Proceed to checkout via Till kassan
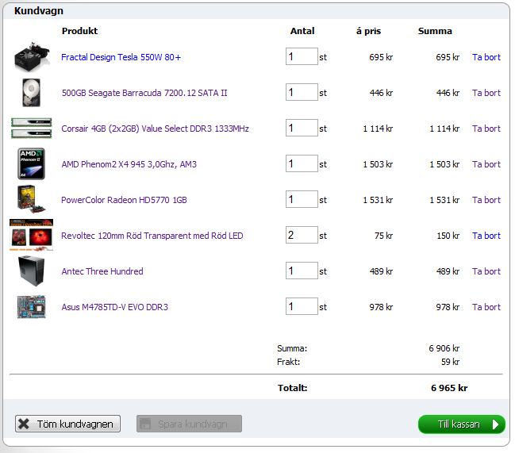This screenshot has height=453, width=519. (x=461, y=424)
